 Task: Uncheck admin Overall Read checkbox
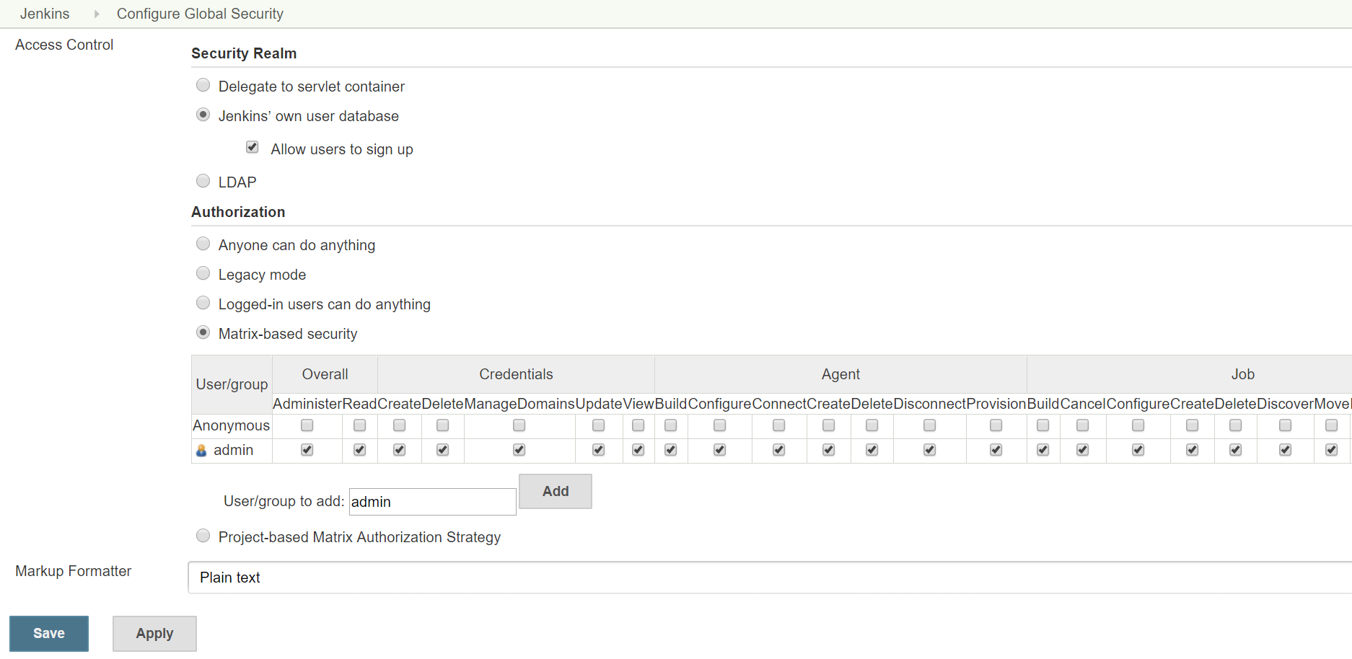click(360, 450)
